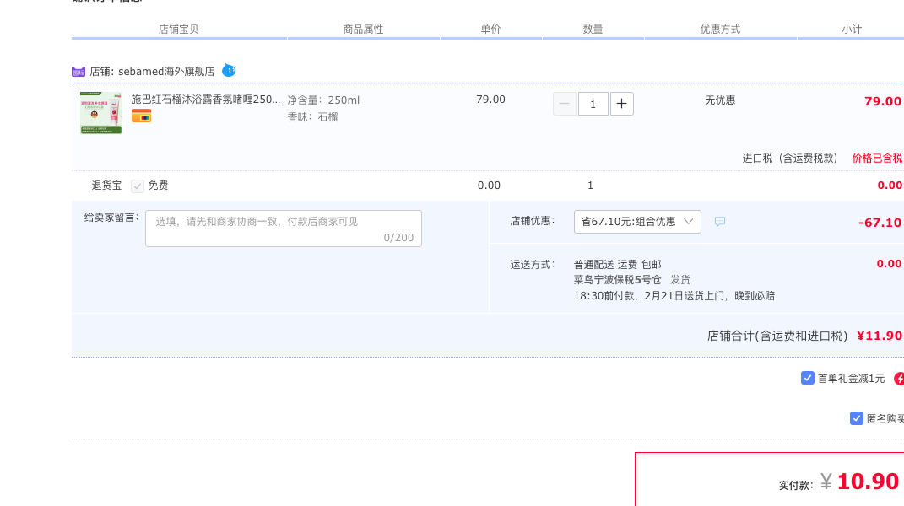Click the 店铺宝贝 column header
This screenshot has width=904, height=506.
179,30
